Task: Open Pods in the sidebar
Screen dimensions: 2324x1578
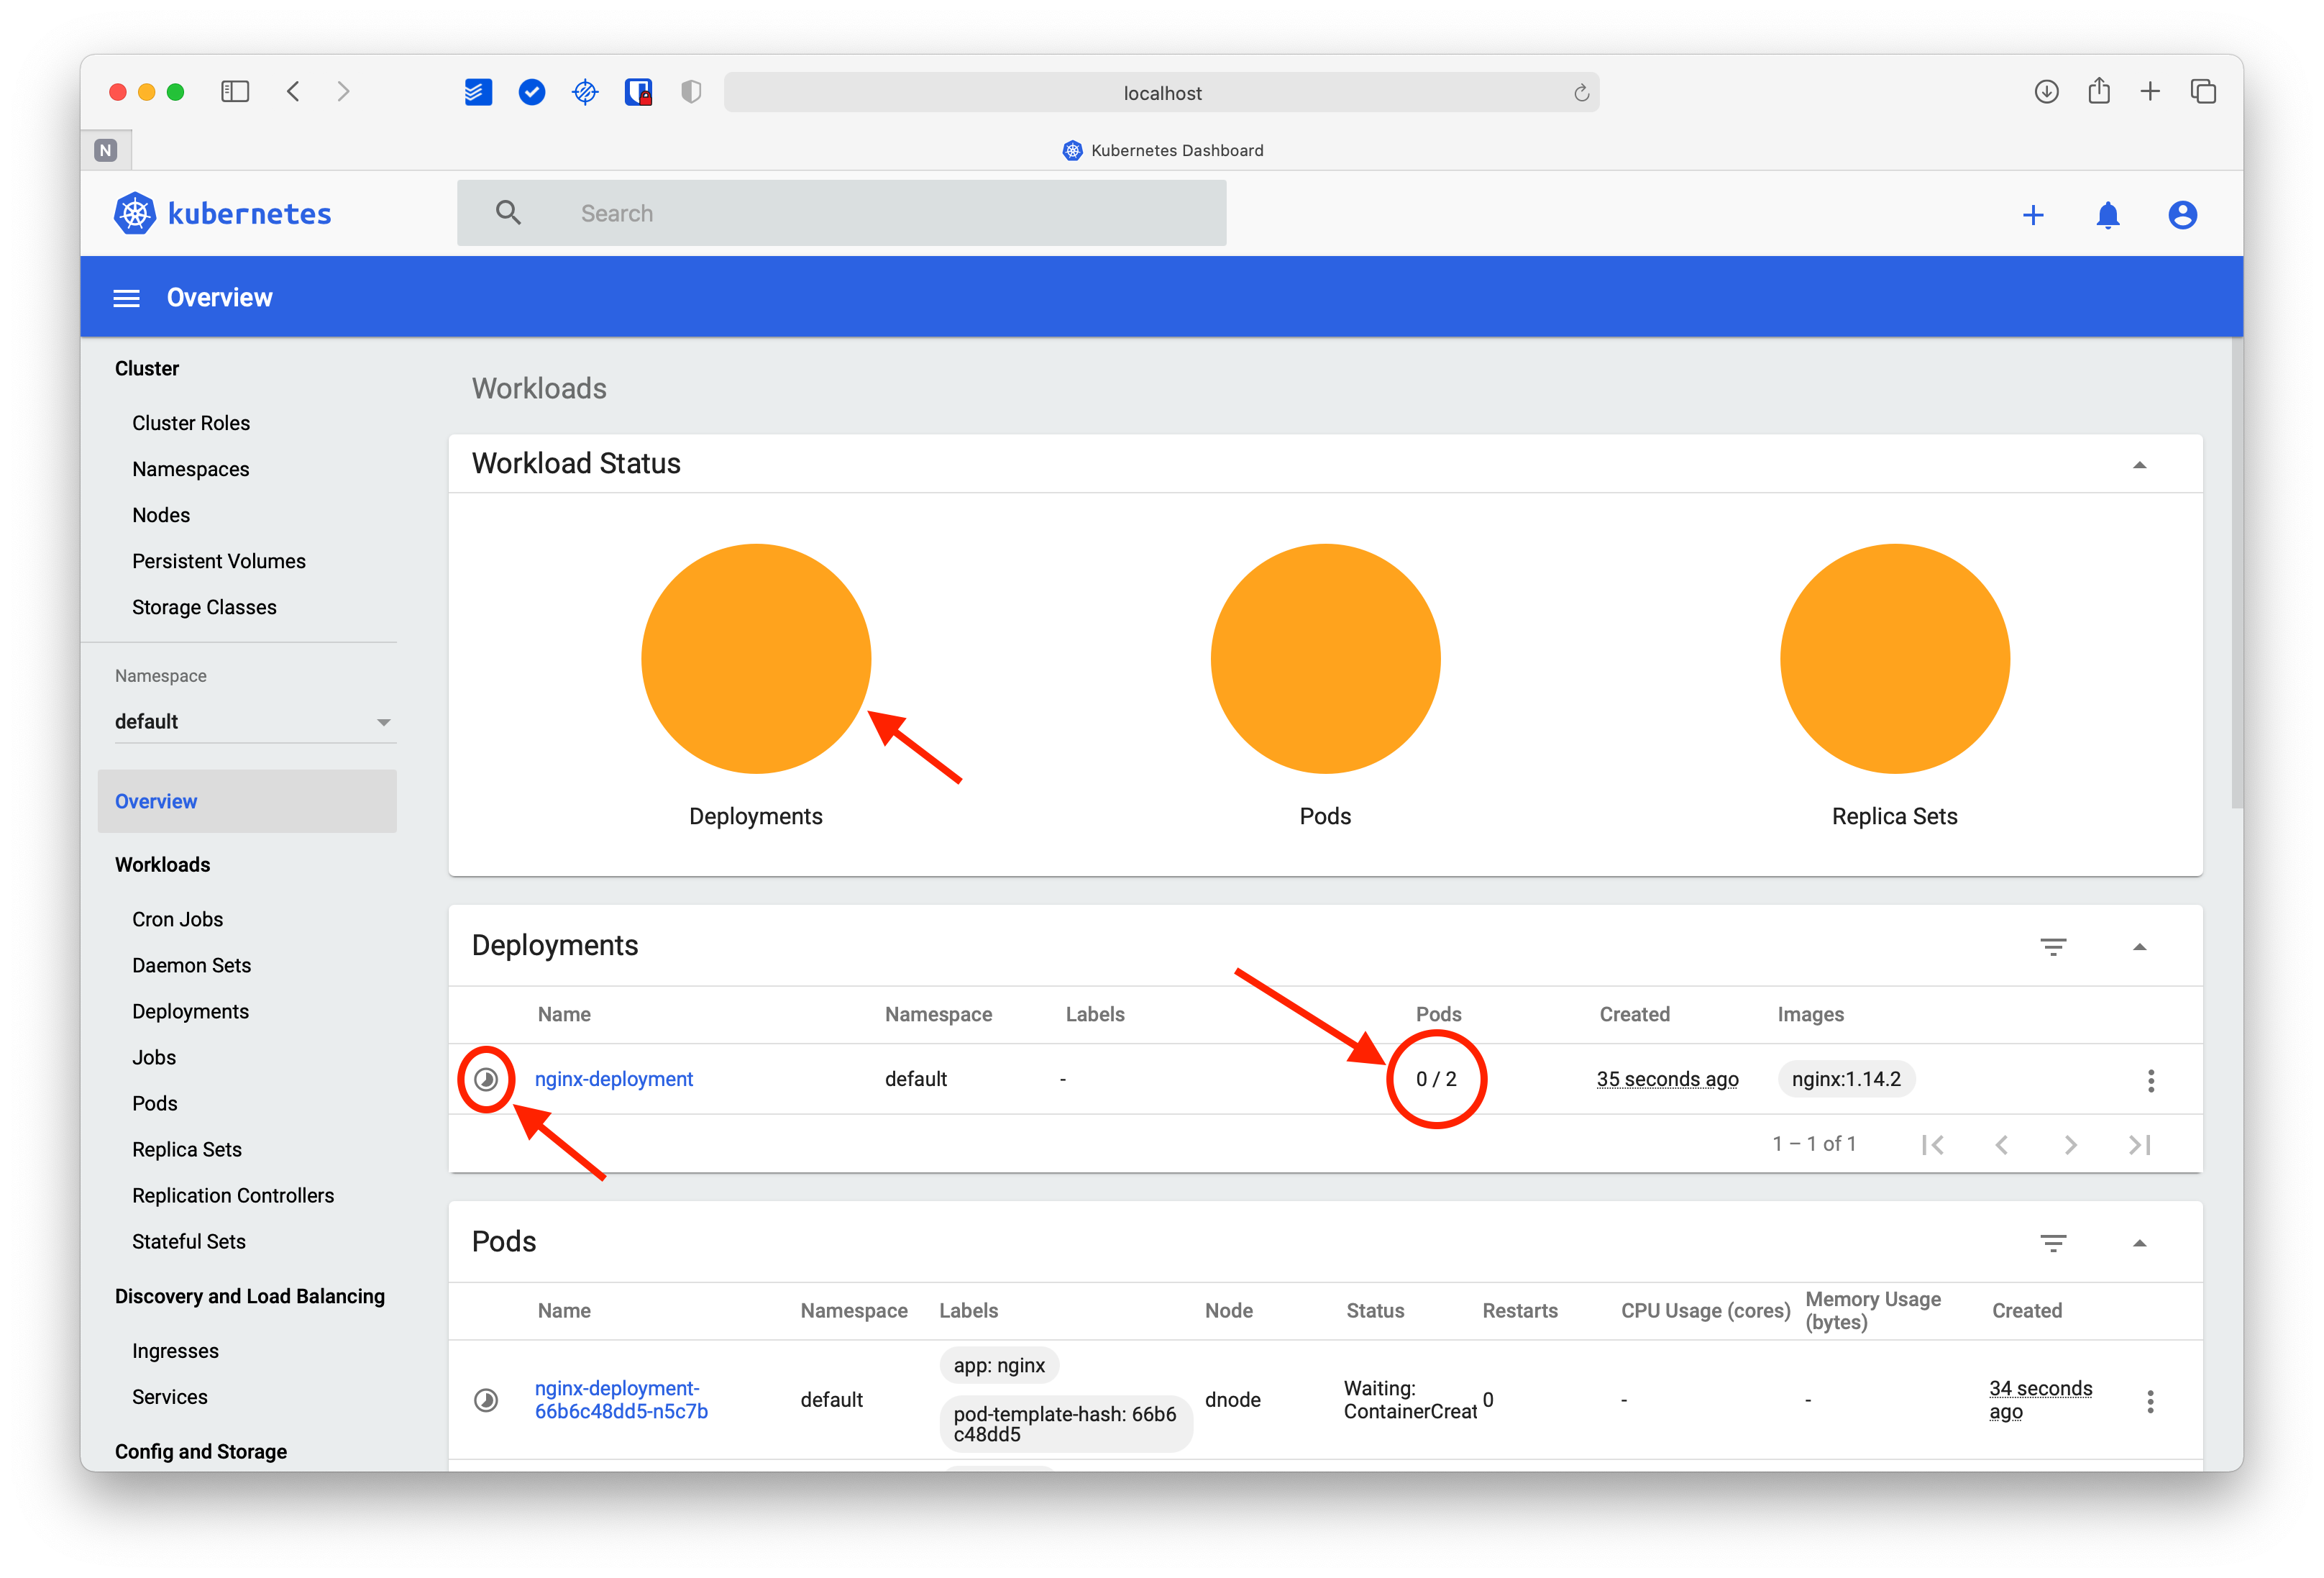Action: click(154, 1103)
